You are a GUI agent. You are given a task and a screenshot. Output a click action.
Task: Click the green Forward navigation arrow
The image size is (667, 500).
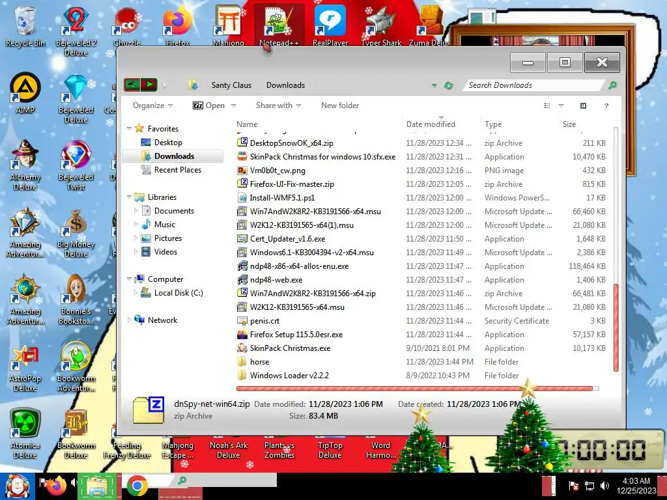149,85
